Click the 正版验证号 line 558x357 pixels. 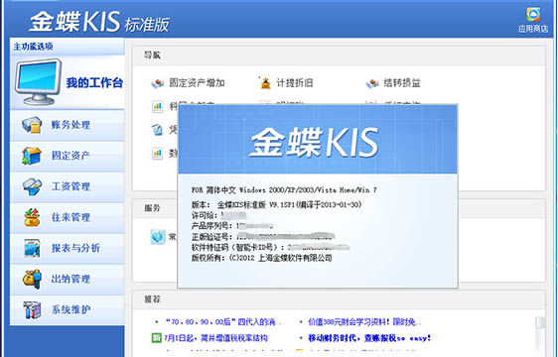(263, 236)
